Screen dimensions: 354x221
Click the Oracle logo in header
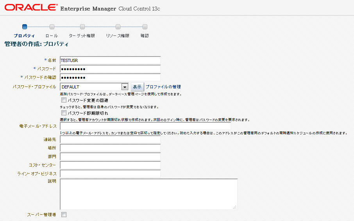31,7
